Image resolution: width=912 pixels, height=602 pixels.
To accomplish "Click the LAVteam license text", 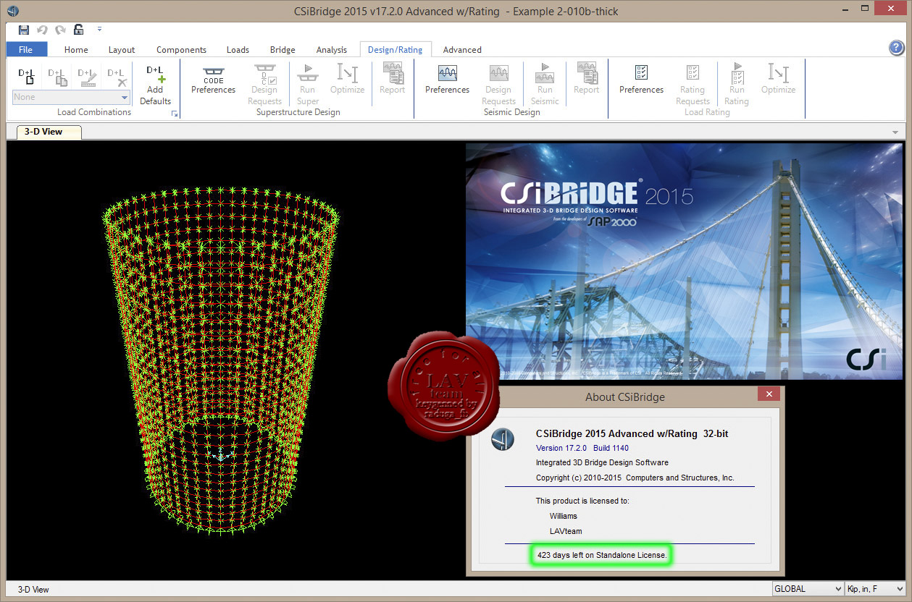I will [566, 531].
